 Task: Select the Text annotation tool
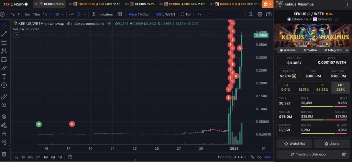pos(4,77)
